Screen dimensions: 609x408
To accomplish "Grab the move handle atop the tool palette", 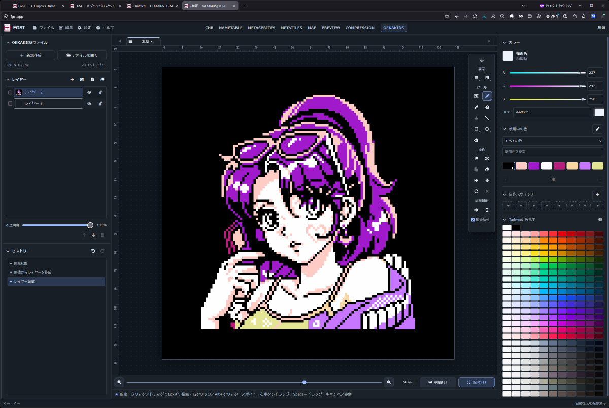I will [482, 60].
